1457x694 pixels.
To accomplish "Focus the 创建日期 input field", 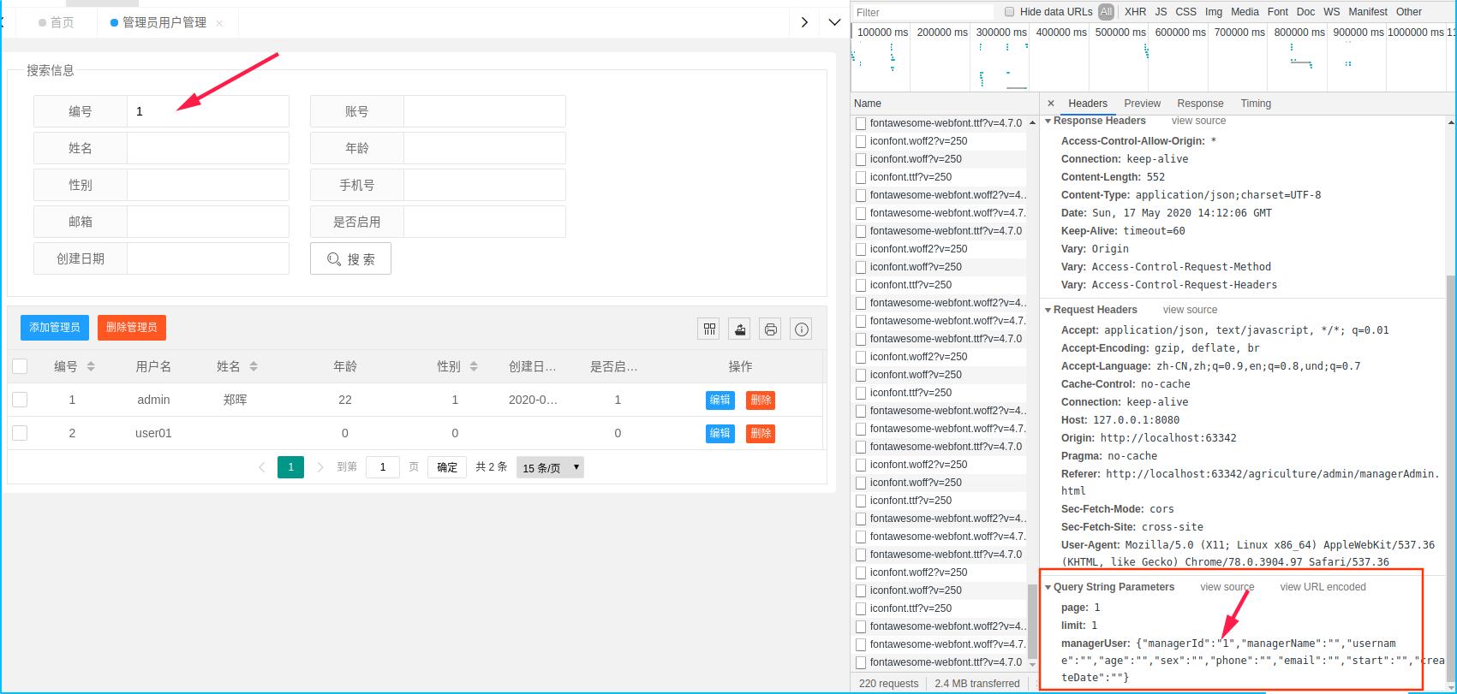I will point(208,258).
